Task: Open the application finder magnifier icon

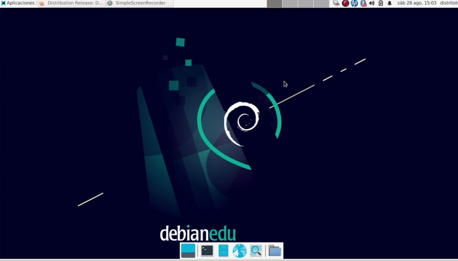Action: 256,251
